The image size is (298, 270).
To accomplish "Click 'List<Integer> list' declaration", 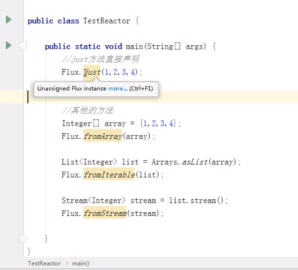I will click(100, 162).
